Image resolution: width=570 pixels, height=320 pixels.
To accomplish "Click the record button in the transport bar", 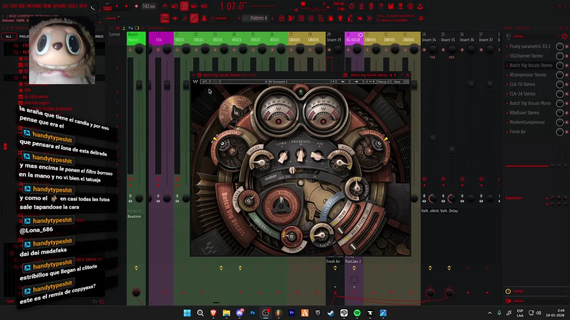I will [136, 6].
